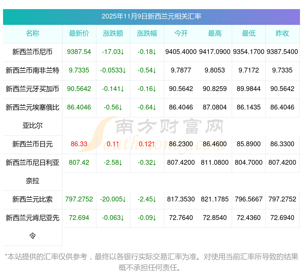Click the 名称 column header

(32, 33)
